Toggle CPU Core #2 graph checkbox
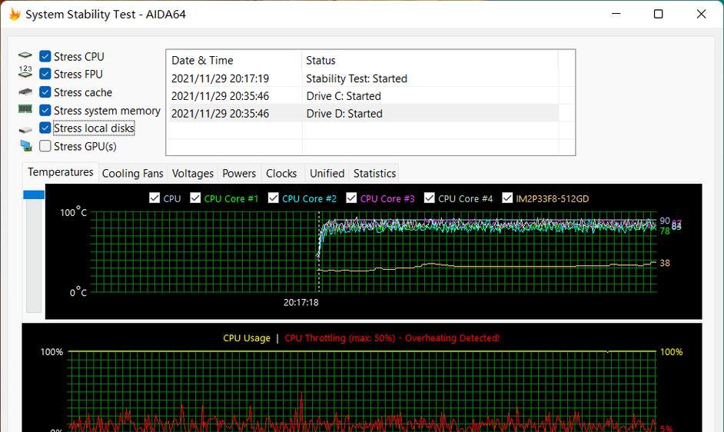This screenshot has width=724, height=432. click(274, 198)
